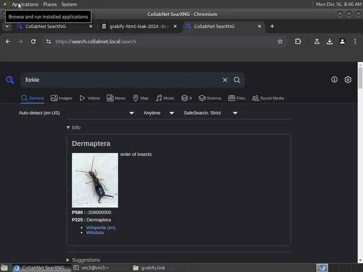
Task: Select the Files search category
Action: [x=236, y=98]
